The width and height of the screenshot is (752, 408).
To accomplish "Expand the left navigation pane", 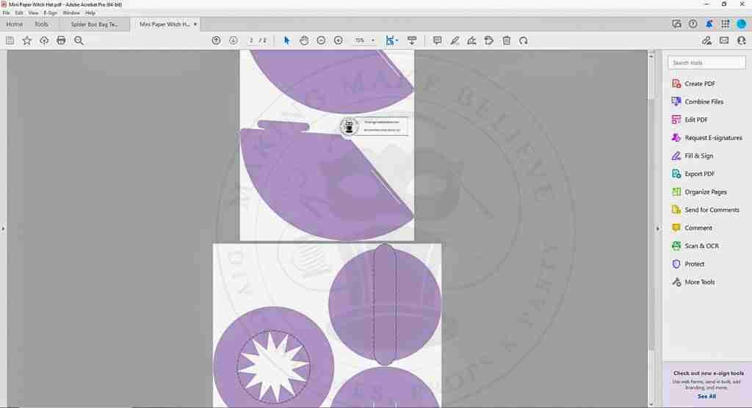I will [x=3, y=229].
